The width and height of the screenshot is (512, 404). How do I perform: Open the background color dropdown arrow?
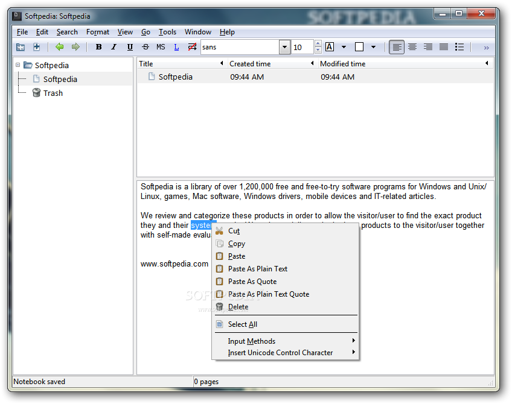click(374, 47)
